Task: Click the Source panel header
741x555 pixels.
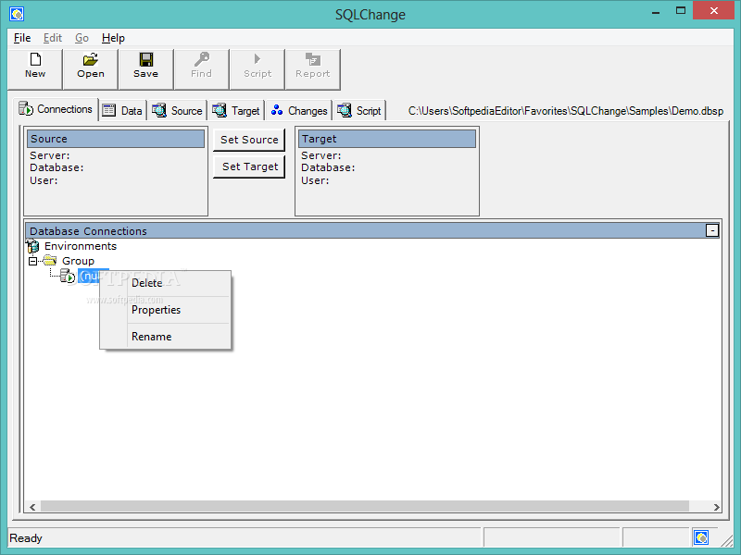Action: [116, 139]
